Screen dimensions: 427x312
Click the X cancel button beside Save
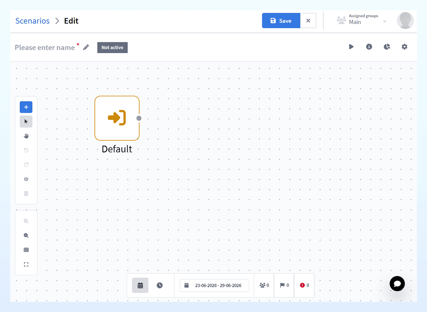point(308,21)
